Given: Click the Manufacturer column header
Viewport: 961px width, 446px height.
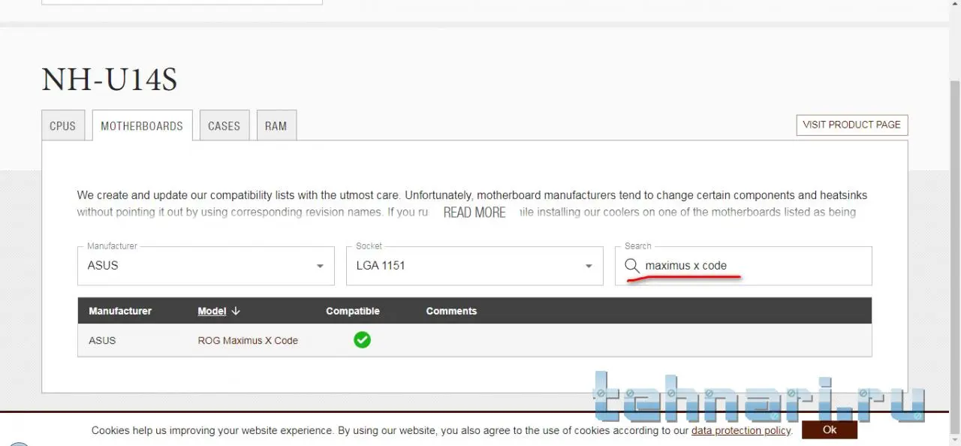Looking at the screenshot, I should [120, 311].
